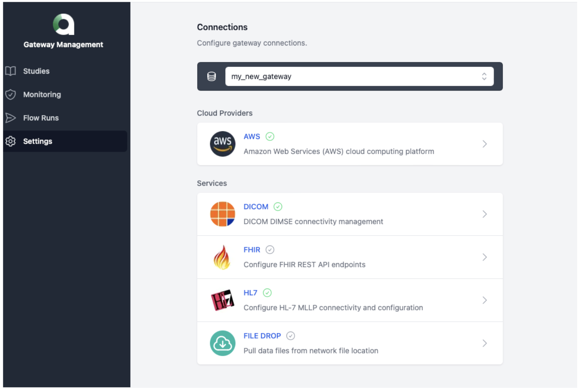Click 'Configure HL-7 MLLP connectivity and configuration' text
581x392 pixels.
tap(333, 307)
